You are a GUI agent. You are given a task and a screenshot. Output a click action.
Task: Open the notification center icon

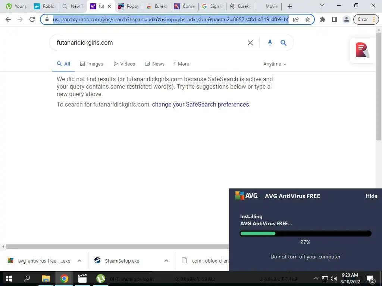point(370,279)
